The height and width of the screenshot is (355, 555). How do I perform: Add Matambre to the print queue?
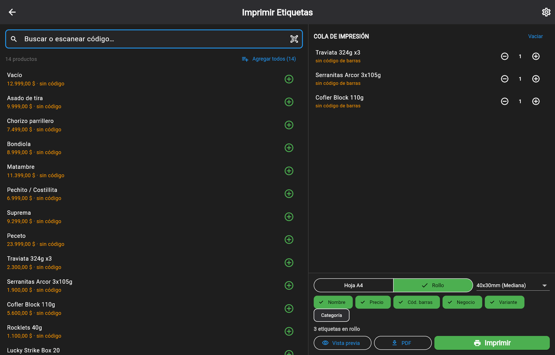289,171
